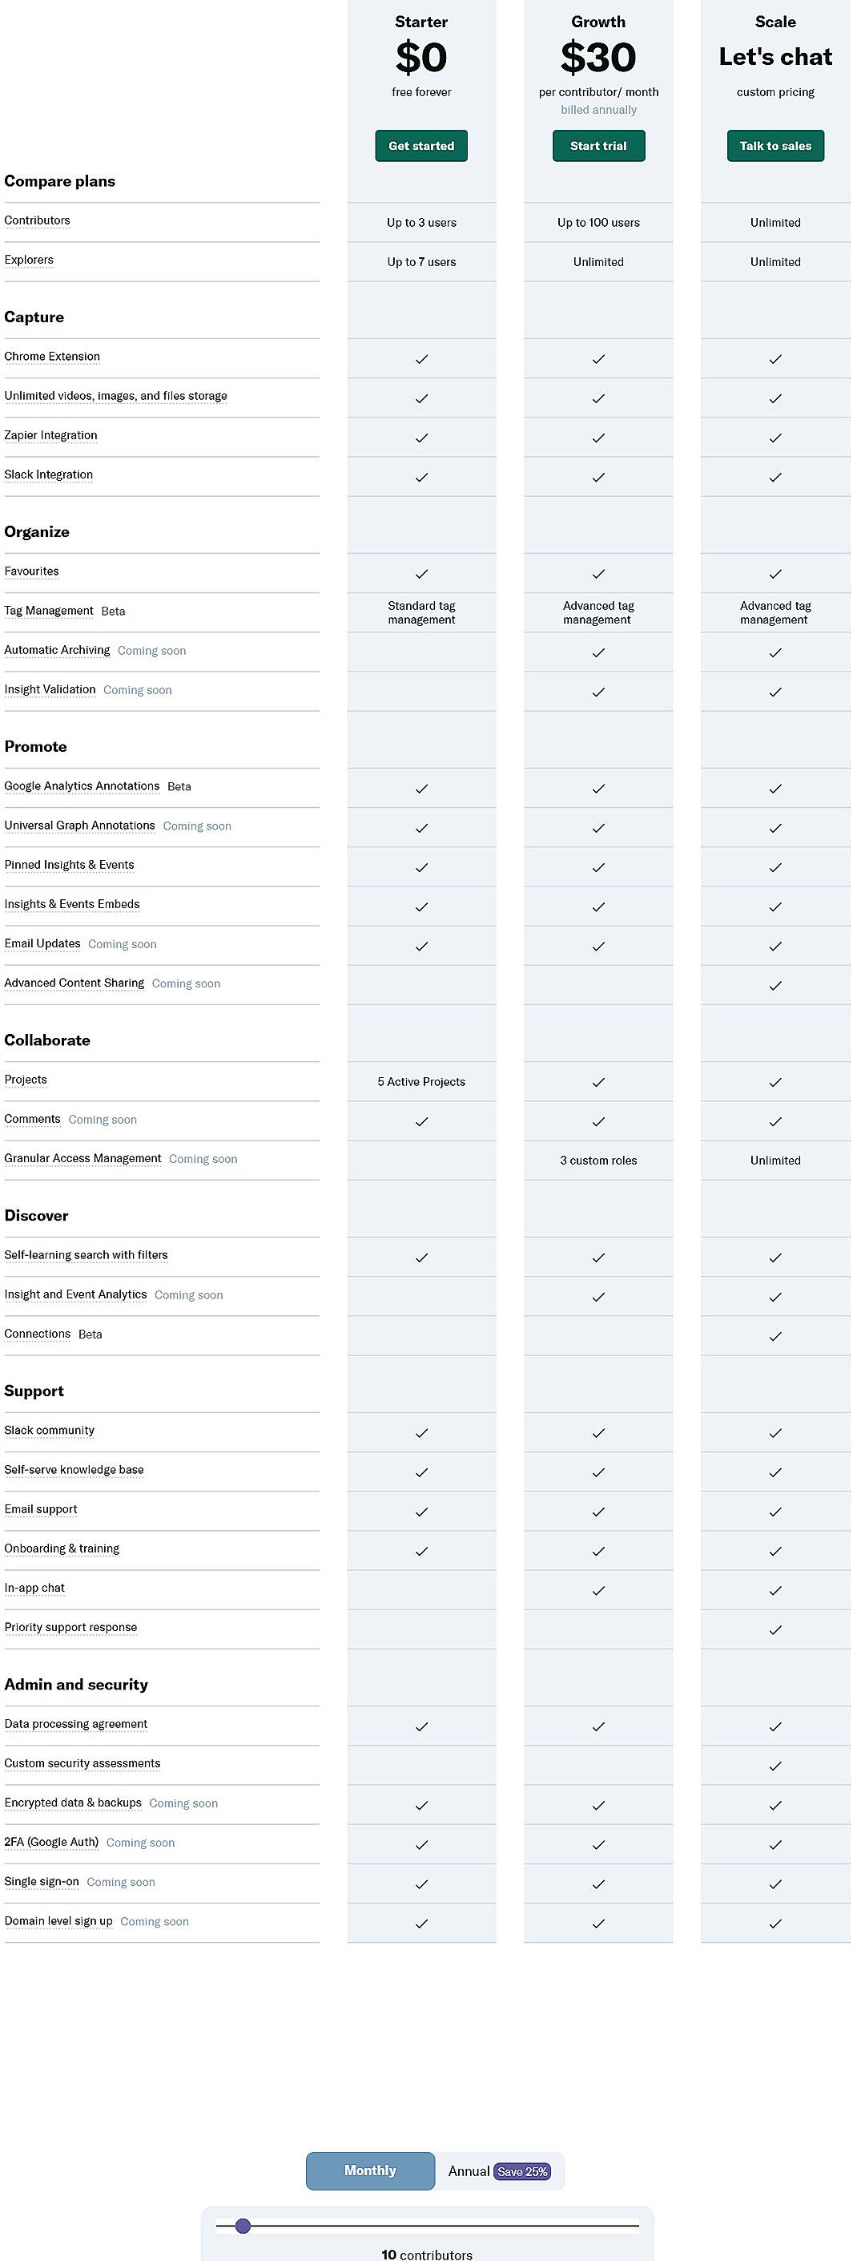Click the Priority support response checkmark under Scale

[x=775, y=1629]
